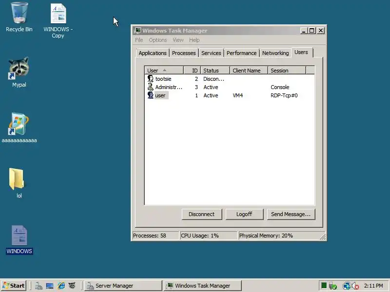Launch Internet Explorer from quick launch
Screen dimensions: 390x292
(x=61, y=286)
